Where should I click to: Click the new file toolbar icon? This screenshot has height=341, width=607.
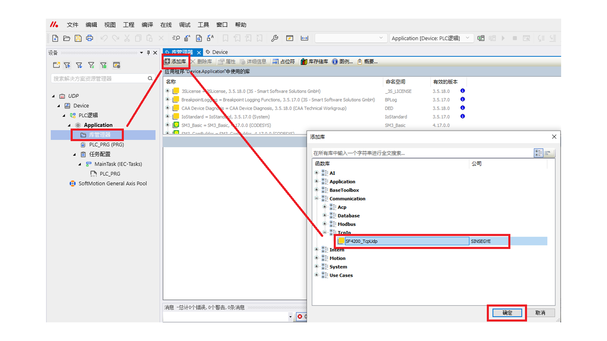(55, 38)
